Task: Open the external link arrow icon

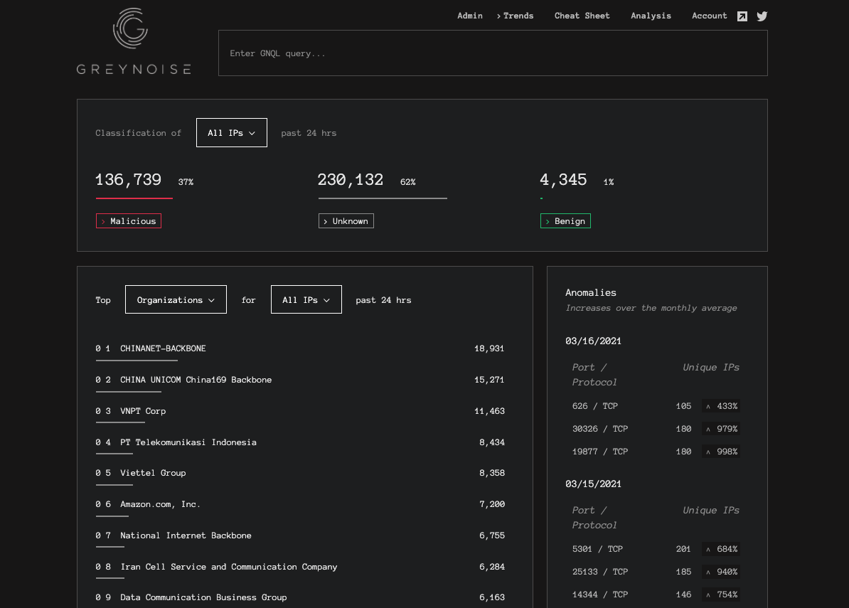Action: 742,16
